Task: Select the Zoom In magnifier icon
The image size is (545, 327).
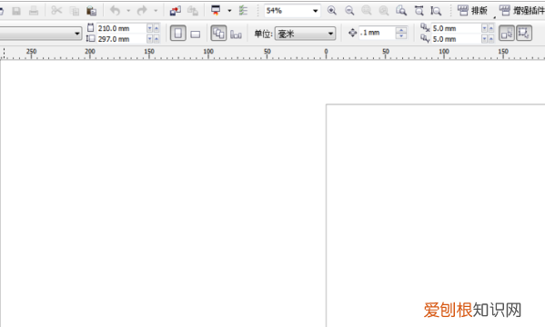Action: point(332,11)
